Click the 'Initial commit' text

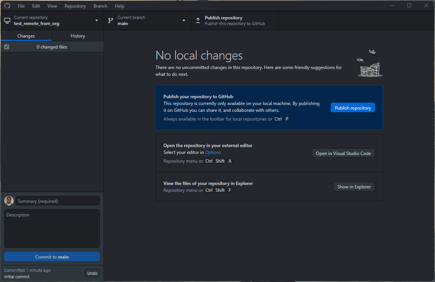[17, 277]
